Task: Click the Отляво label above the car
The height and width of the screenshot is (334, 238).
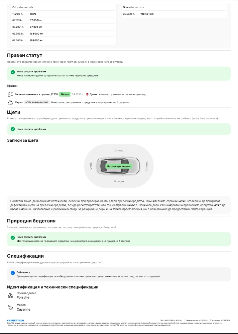Action: click(x=119, y=151)
